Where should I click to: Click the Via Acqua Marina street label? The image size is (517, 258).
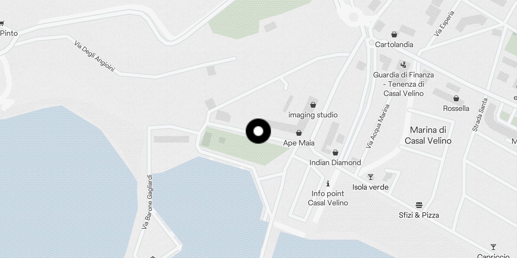pyautogui.click(x=378, y=126)
